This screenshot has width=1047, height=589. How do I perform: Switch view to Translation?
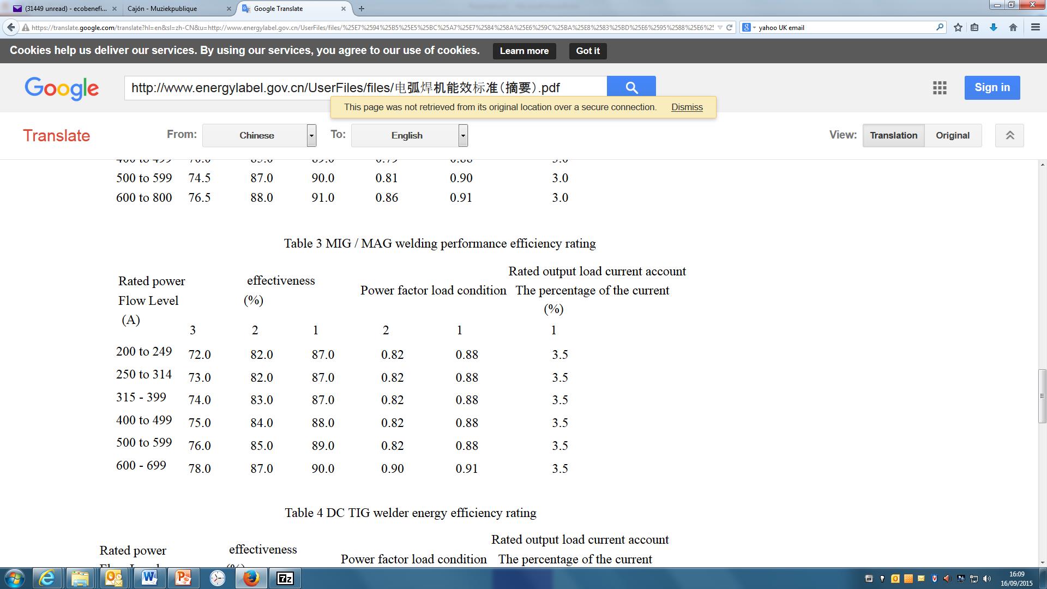click(x=893, y=135)
